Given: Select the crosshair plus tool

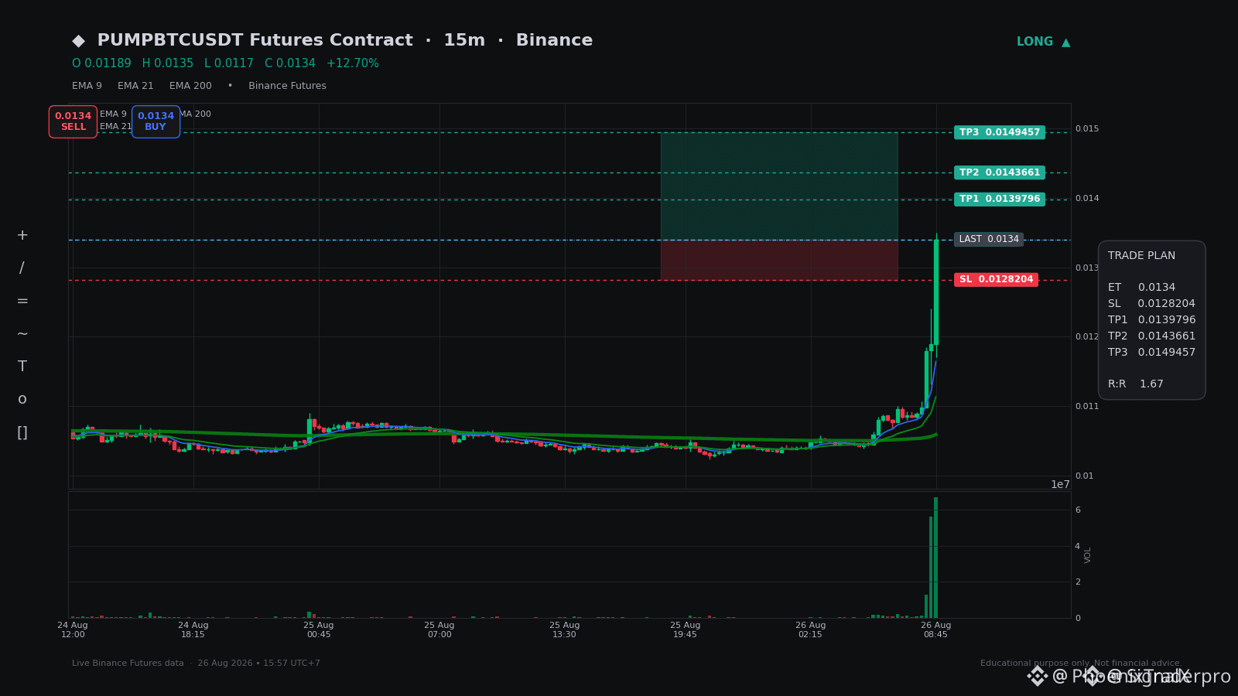Looking at the screenshot, I should (22, 236).
